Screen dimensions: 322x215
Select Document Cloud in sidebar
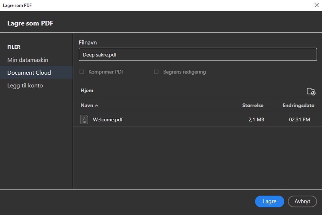coord(29,73)
